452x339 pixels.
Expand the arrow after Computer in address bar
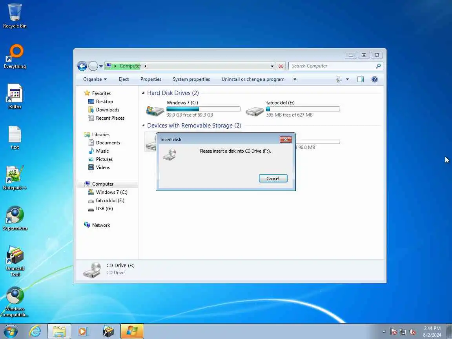145,66
